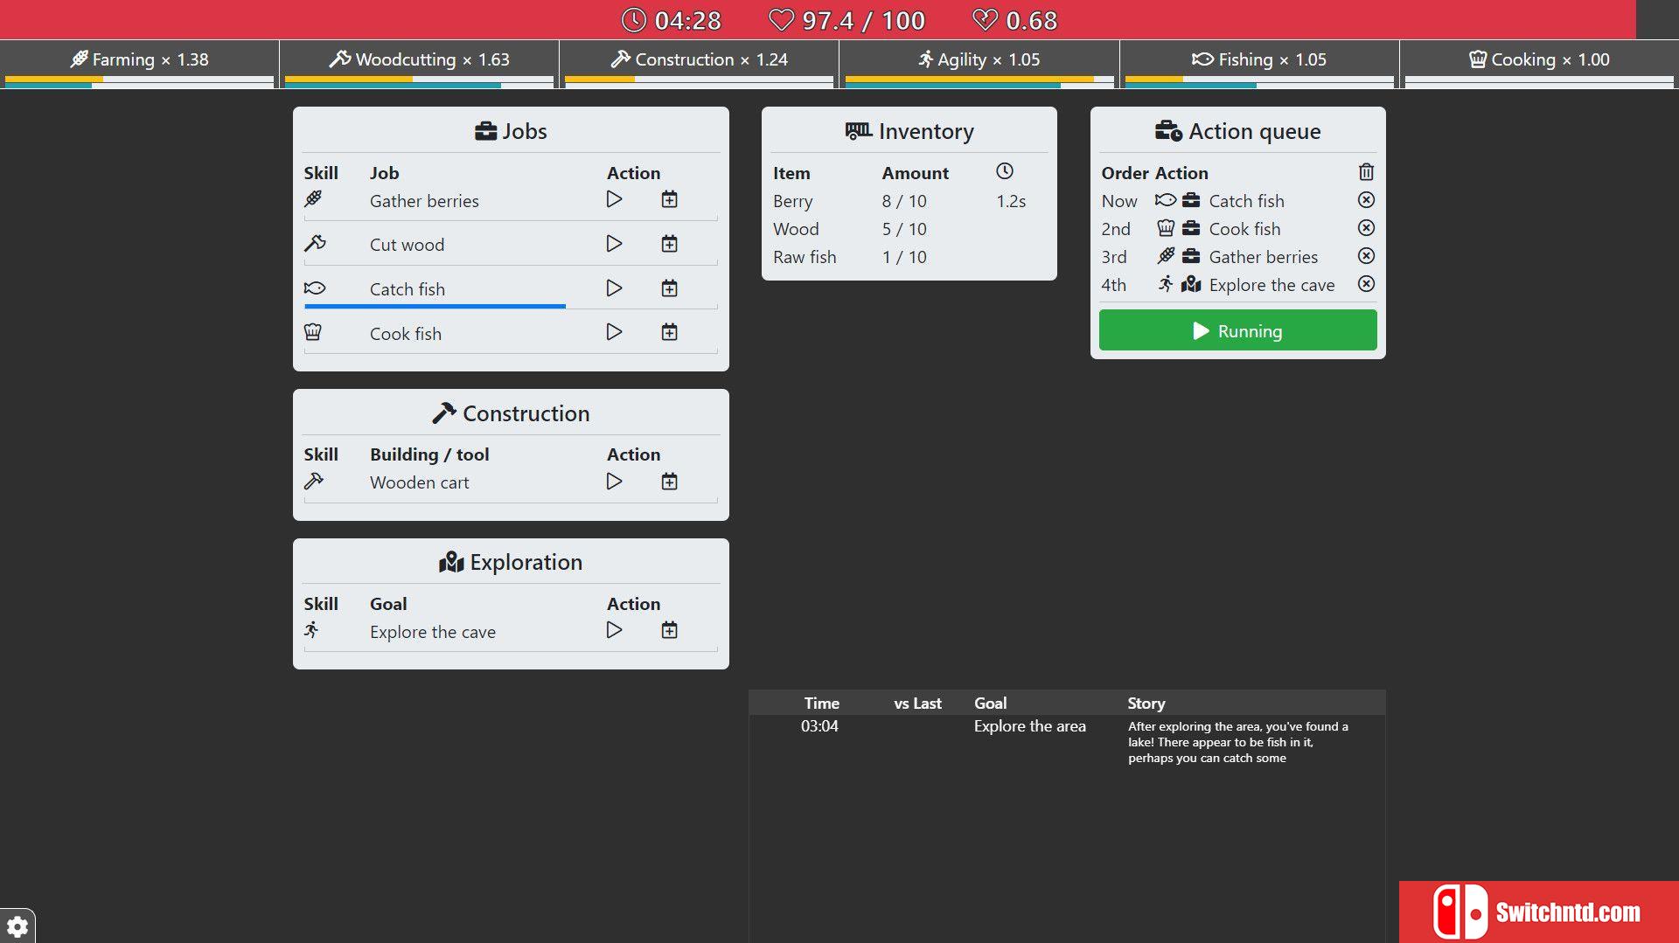Screen dimensions: 1679x943
Task: Click the lake story text entry
Action: pyautogui.click(x=1238, y=742)
